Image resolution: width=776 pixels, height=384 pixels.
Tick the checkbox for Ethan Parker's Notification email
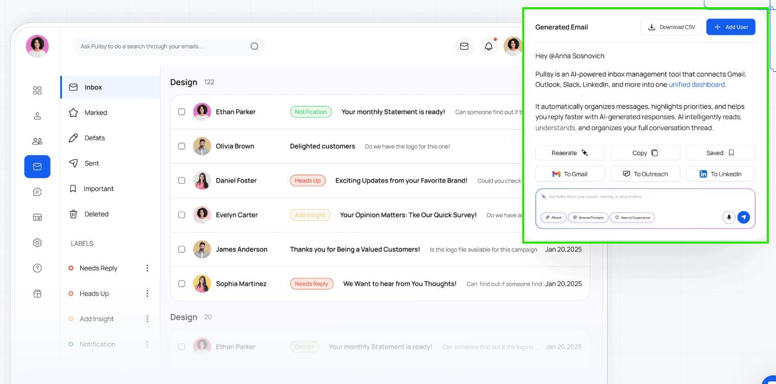182,112
